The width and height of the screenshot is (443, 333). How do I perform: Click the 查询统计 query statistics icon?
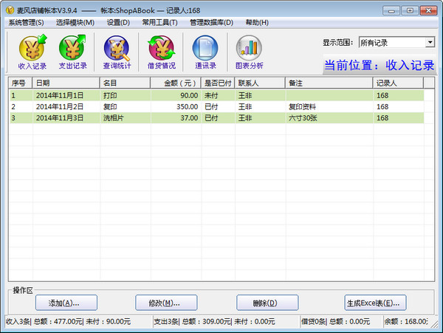(x=117, y=52)
